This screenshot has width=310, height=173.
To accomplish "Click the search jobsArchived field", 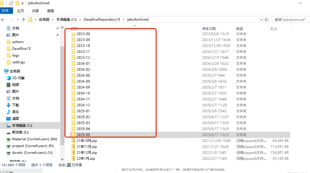I will (x=291, y=20).
